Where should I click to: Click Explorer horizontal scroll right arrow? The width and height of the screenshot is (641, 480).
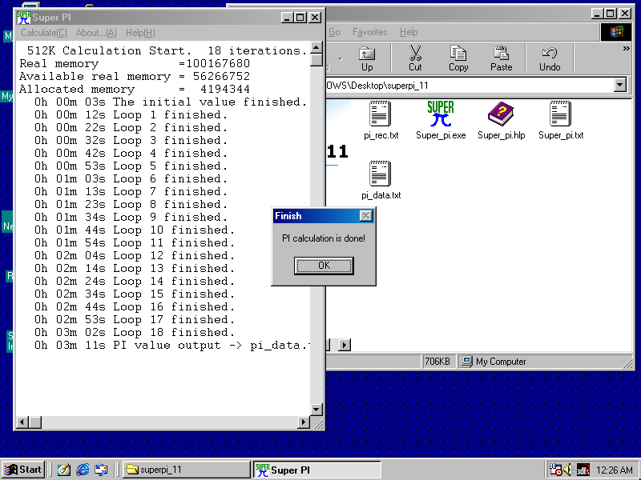[x=345, y=345]
